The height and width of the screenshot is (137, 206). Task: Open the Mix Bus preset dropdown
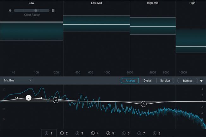(18, 80)
